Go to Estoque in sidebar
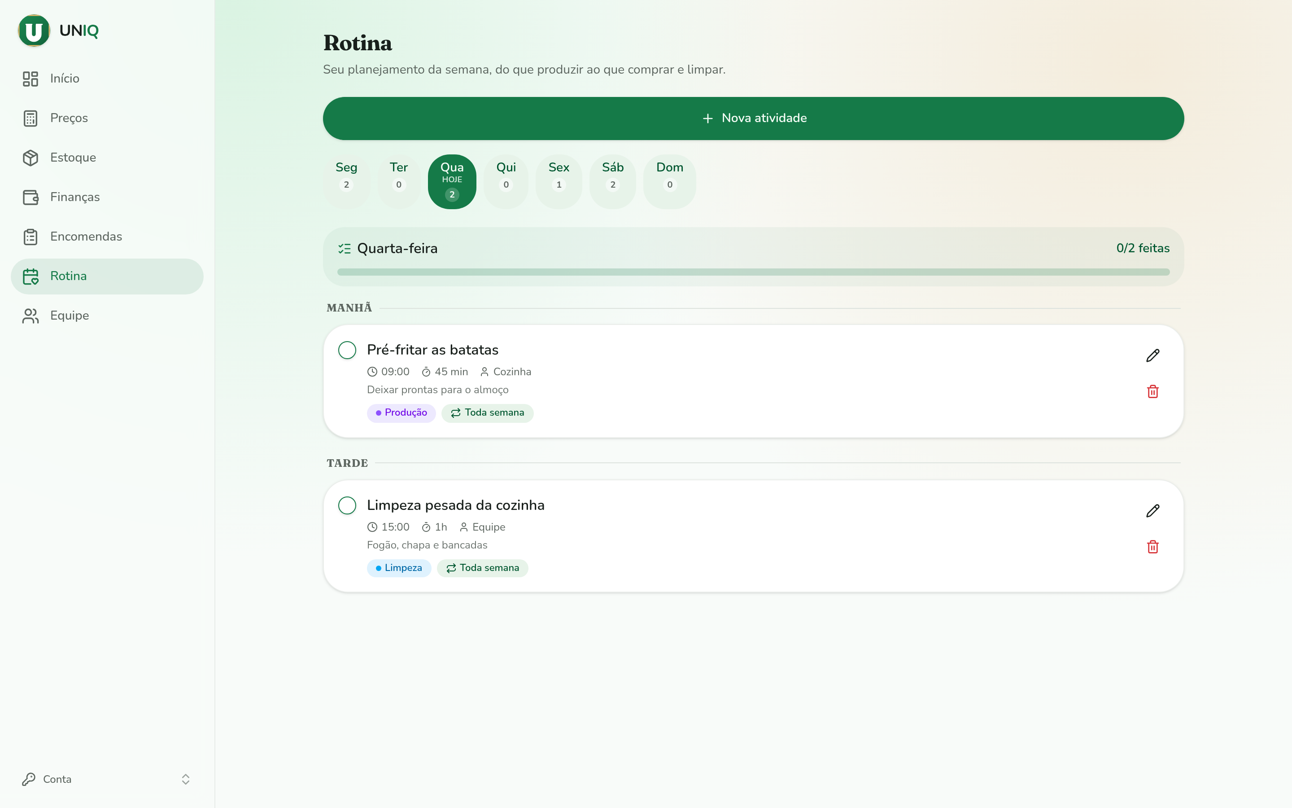1292x808 pixels. pos(107,158)
